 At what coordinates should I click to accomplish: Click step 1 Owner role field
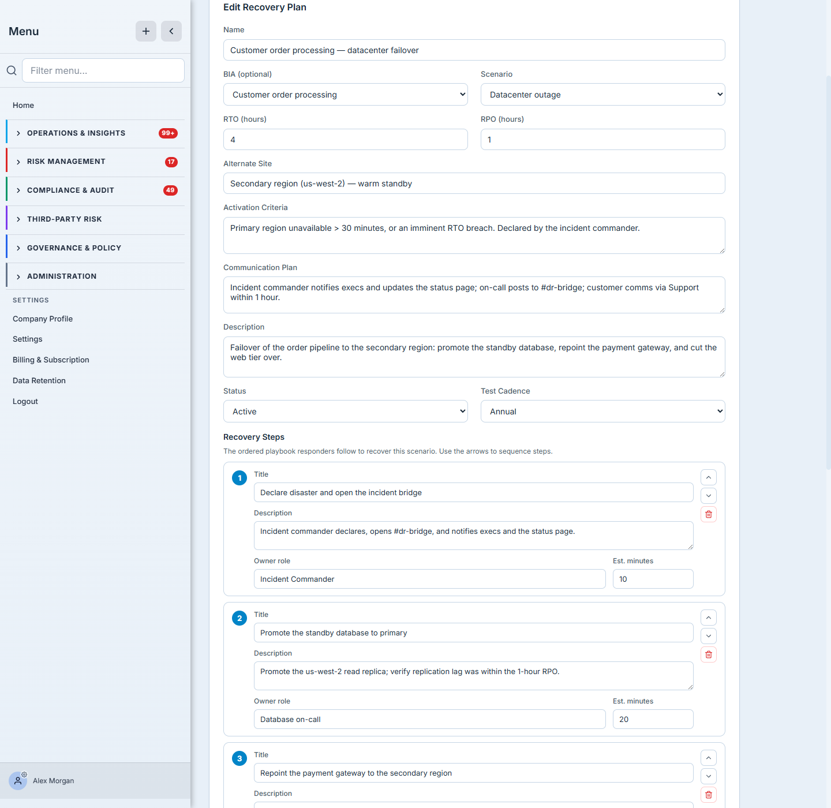pyautogui.click(x=430, y=579)
